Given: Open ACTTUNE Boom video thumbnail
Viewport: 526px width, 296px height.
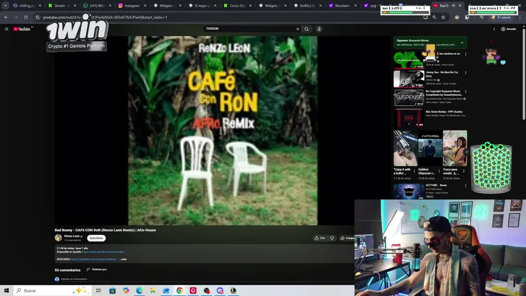Looking at the screenshot, I should click(409, 191).
